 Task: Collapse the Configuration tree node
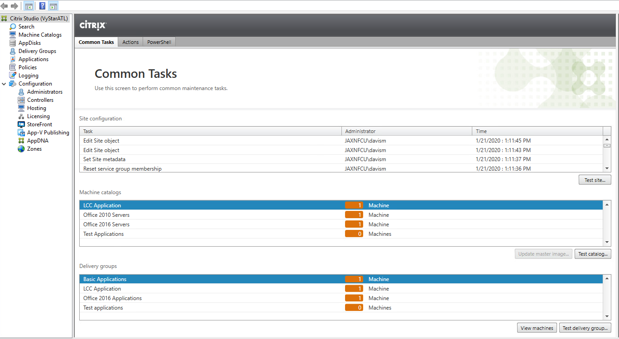[x=4, y=84]
